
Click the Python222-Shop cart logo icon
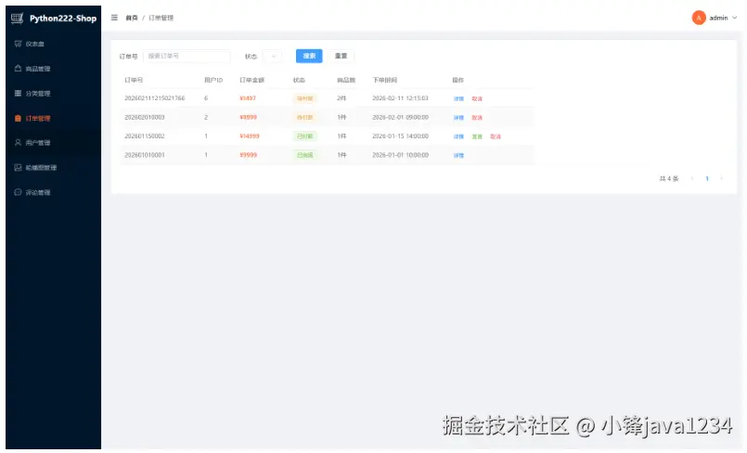17,18
